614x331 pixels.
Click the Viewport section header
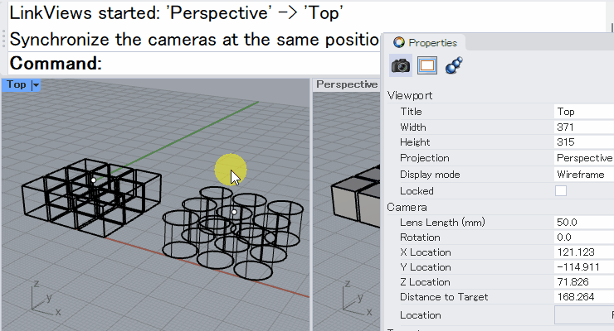(410, 96)
